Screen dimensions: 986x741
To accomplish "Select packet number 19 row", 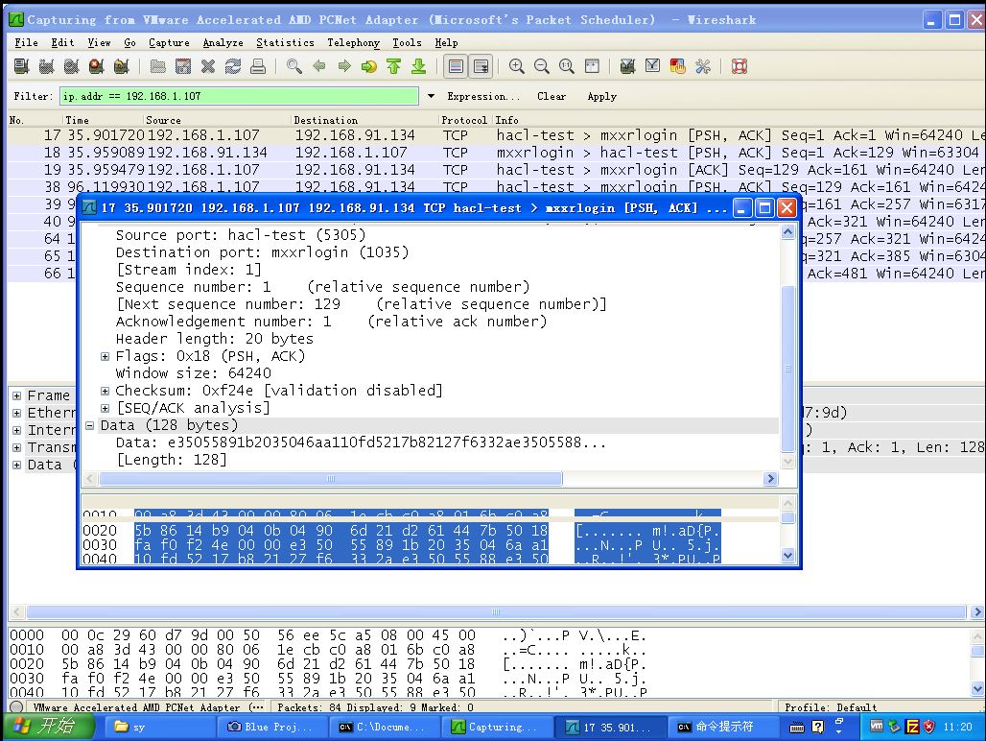I will [x=496, y=170].
